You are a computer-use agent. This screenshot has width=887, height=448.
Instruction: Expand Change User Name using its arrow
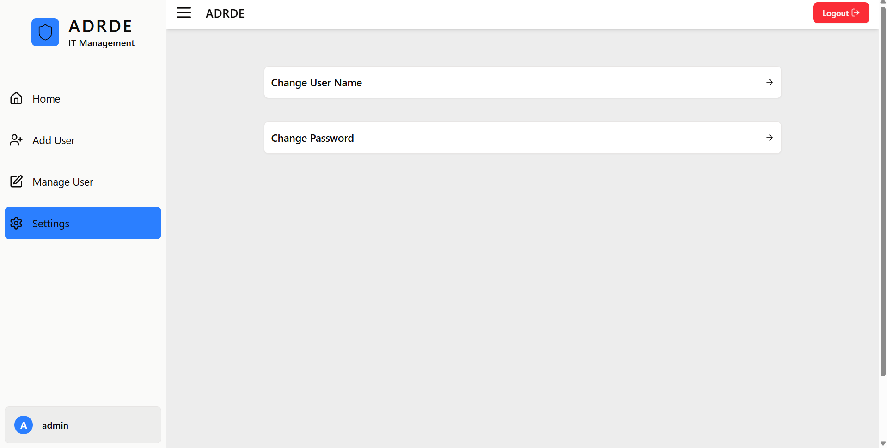pyautogui.click(x=769, y=82)
